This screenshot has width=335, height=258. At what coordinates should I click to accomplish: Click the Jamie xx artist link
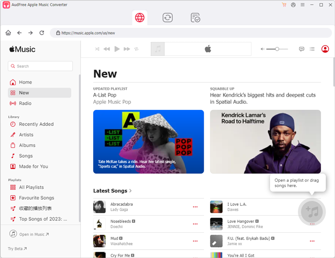point(234,244)
